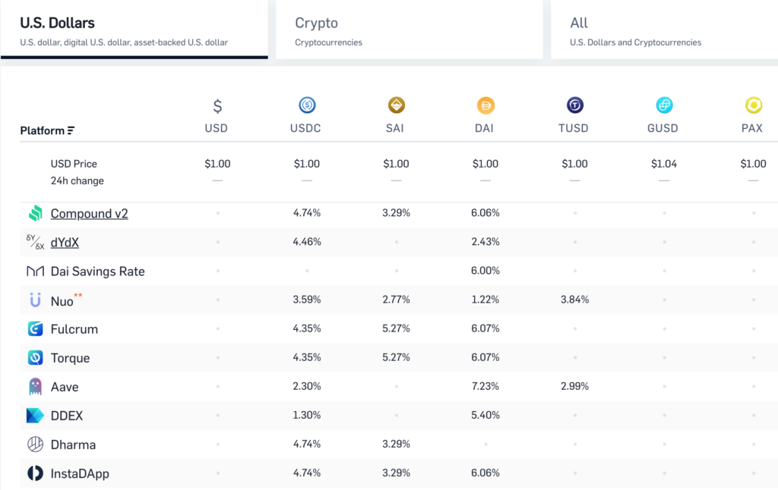Click the TUSD coin icon
The height and width of the screenshot is (490, 778).
[575, 105]
